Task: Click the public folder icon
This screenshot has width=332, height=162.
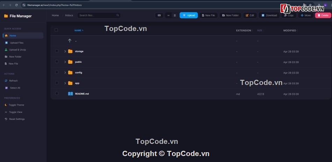Action: [x=70, y=62]
